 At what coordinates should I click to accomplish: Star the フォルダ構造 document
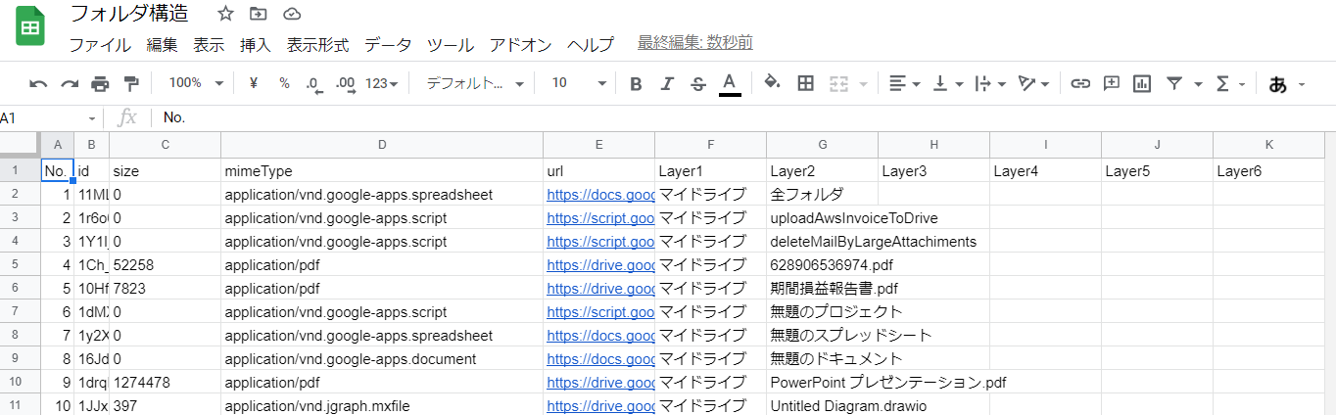[x=225, y=14]
